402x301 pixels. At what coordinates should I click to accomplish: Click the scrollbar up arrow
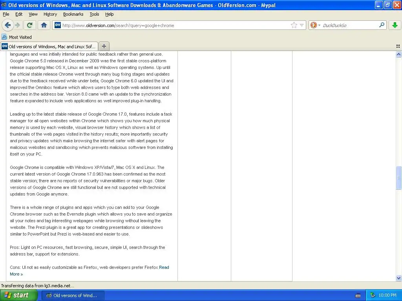point(399,54)
